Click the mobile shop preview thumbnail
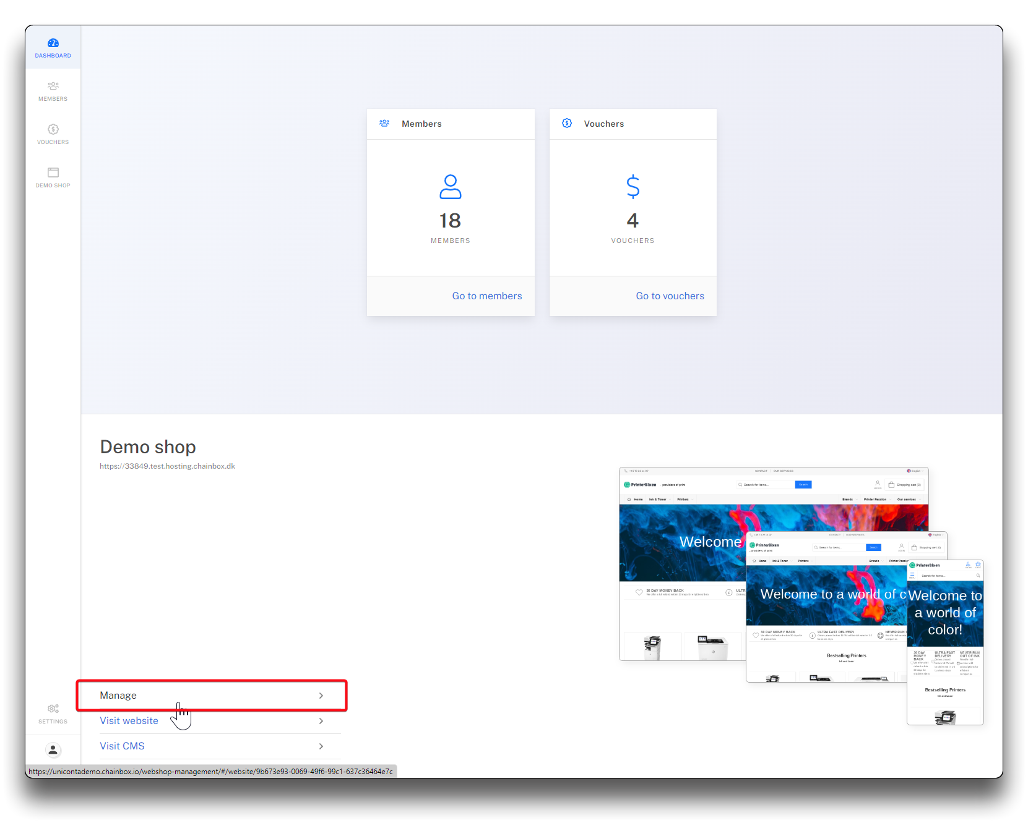The height and width of the screenshot is (823, 1028). tap(945, 643)
